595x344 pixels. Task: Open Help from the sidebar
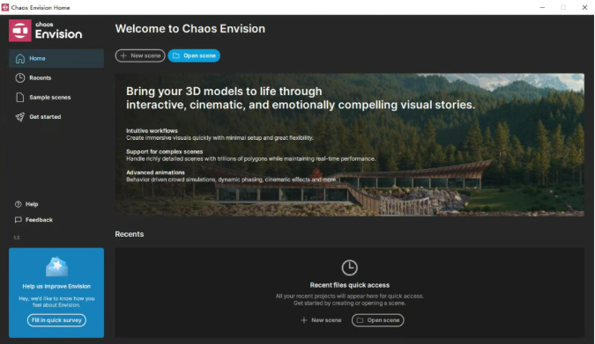click(26, 204)
